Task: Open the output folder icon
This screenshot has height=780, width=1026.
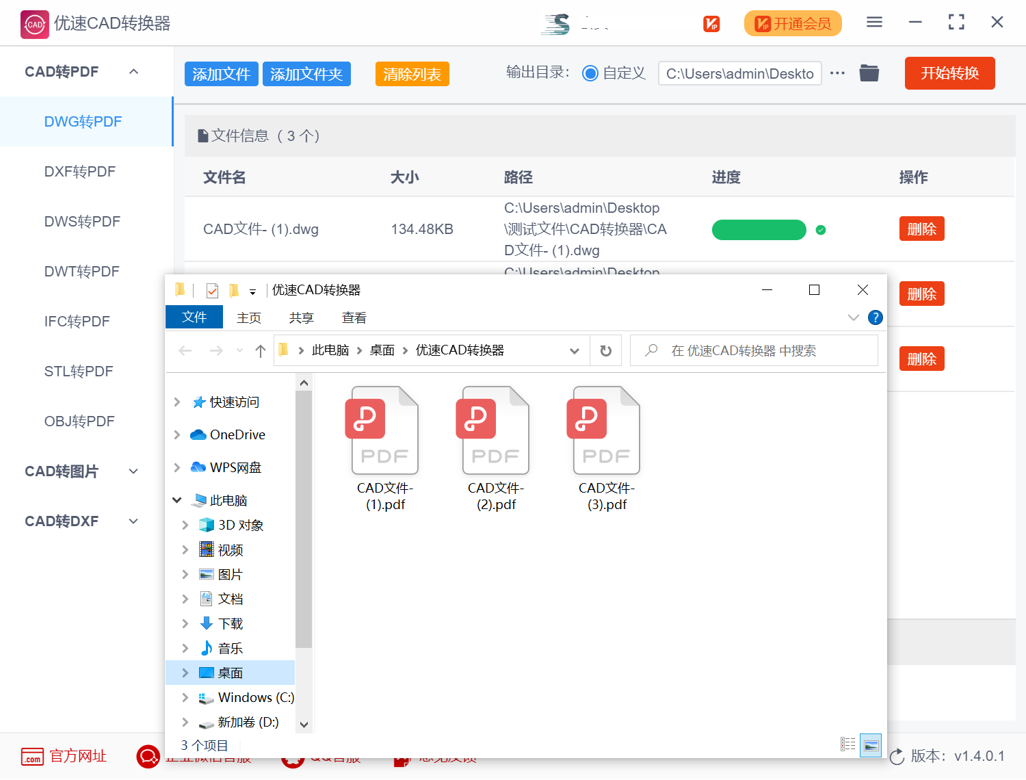Action: [869, 73]
